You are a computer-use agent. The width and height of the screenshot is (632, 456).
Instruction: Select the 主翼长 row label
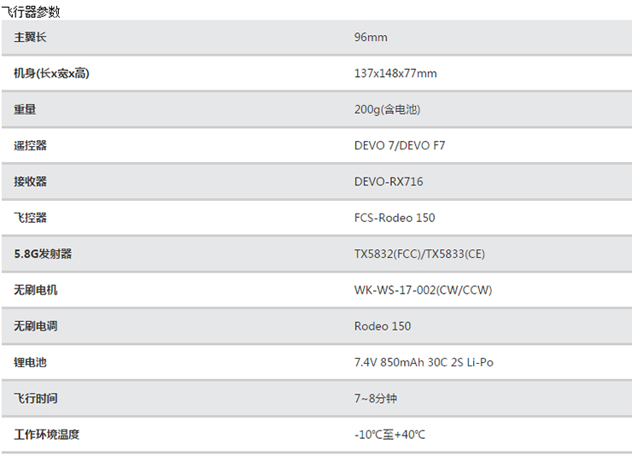point(31,38)
